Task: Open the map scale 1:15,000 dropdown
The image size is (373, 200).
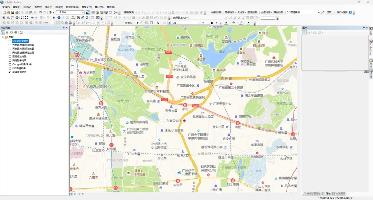Action: click(83, 12)
